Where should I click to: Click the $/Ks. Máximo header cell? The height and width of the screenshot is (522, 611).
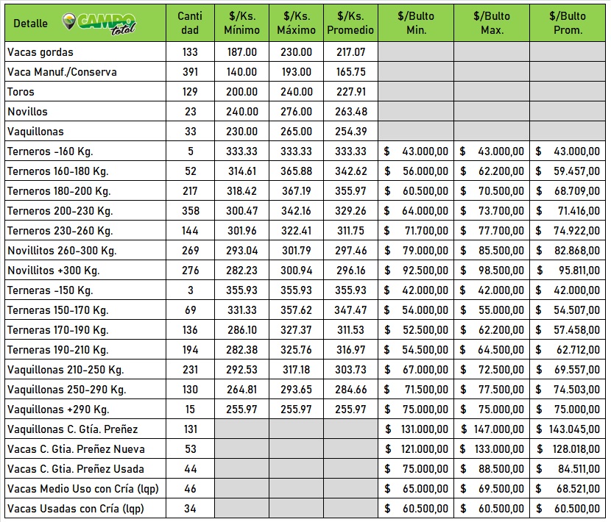point(295,23)
